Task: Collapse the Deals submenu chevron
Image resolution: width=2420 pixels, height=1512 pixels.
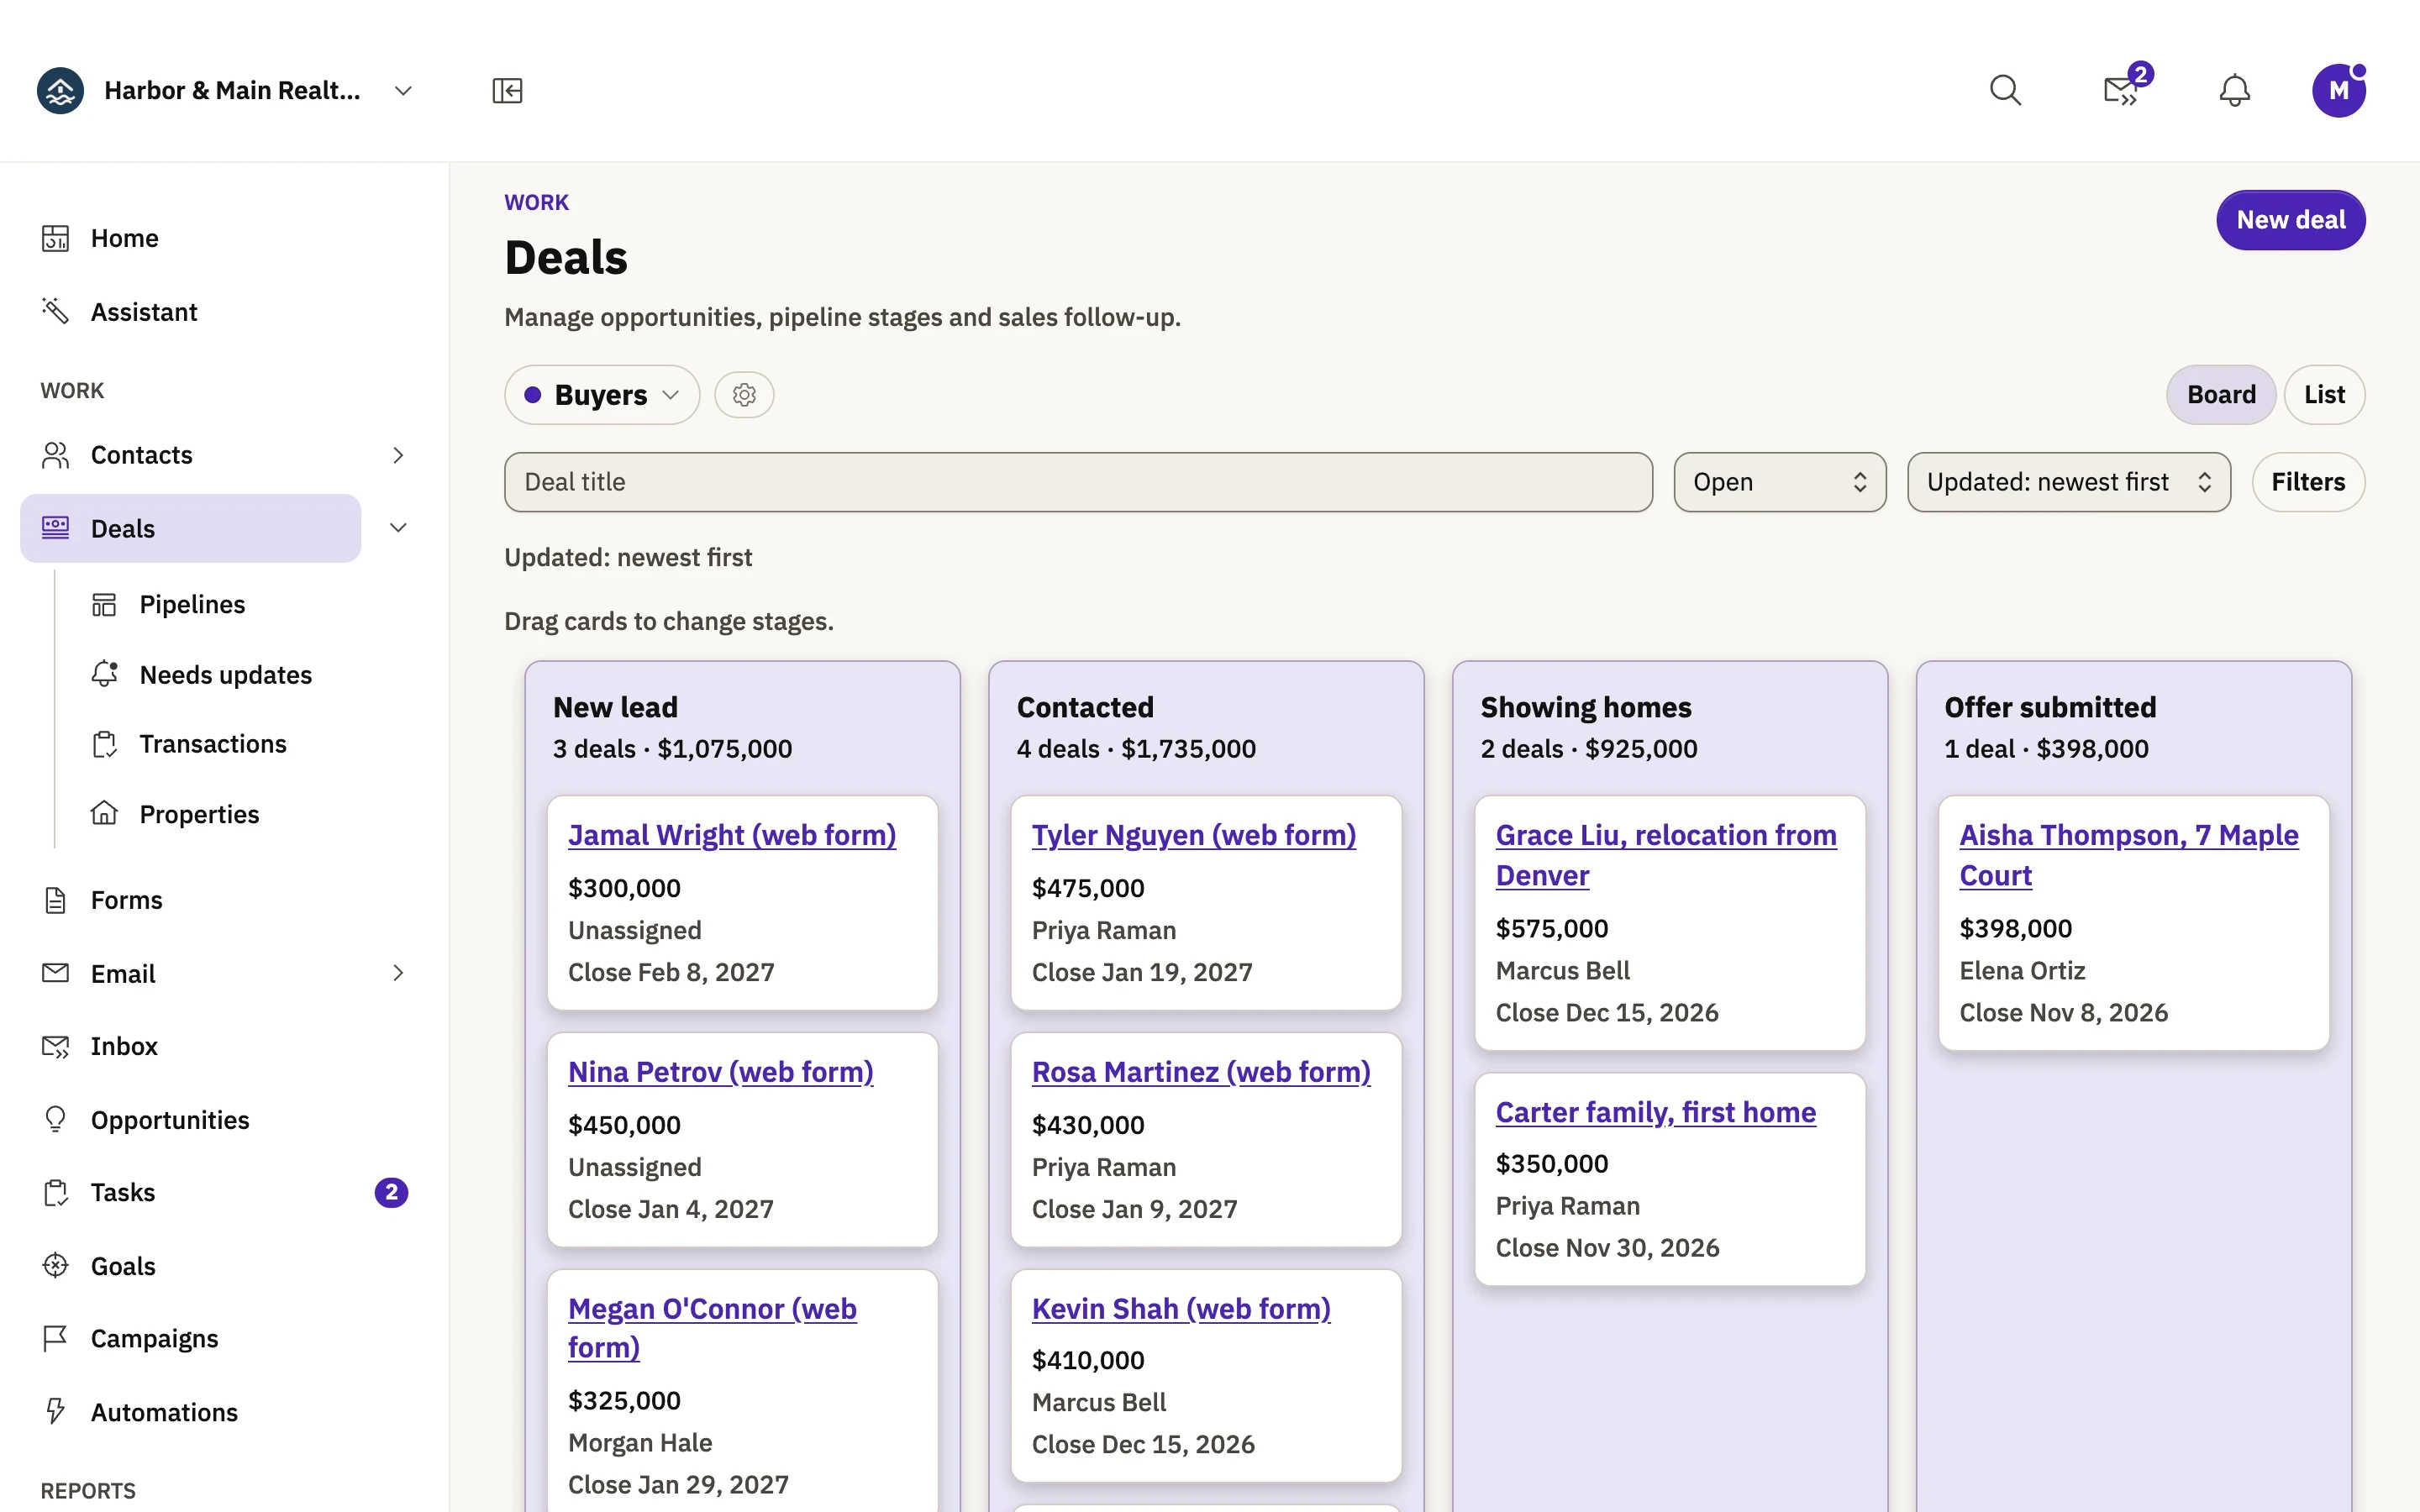Action: [398, 528]
